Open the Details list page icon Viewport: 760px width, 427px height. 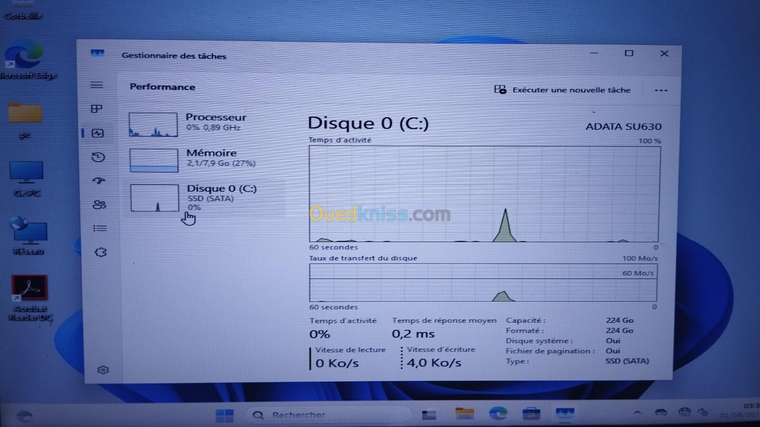(x=100, y=229)
